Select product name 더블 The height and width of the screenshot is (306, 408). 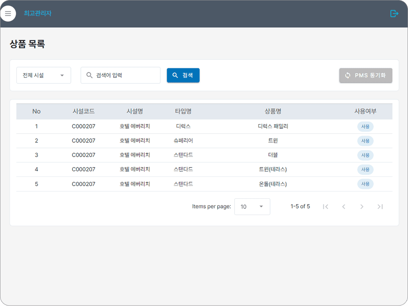[x=273, y=155]
